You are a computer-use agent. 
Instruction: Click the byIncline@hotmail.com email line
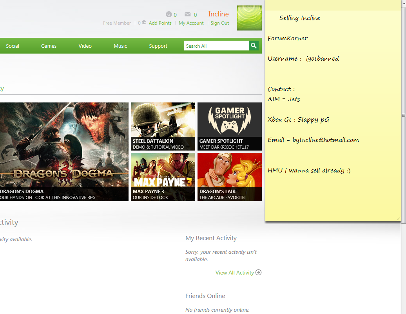point(313,140)
